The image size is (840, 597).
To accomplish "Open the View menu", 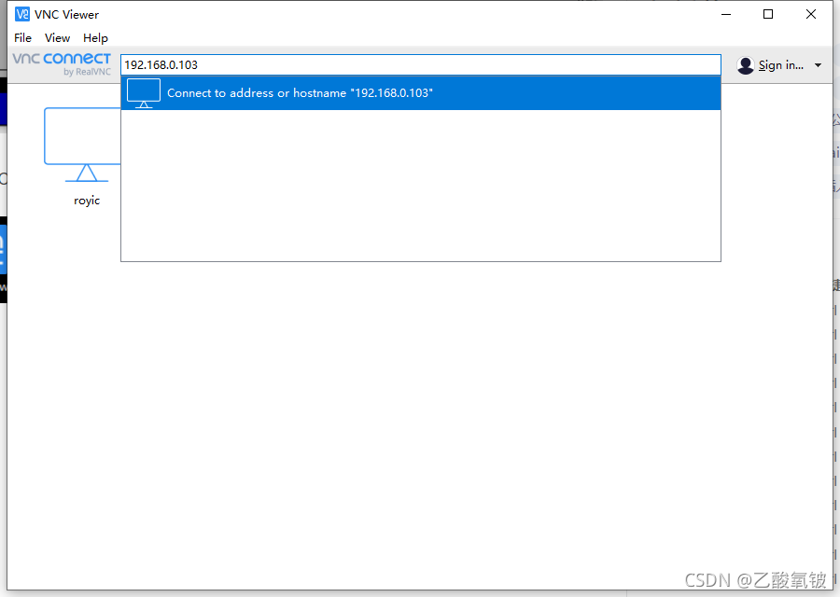I will point(57,38).
